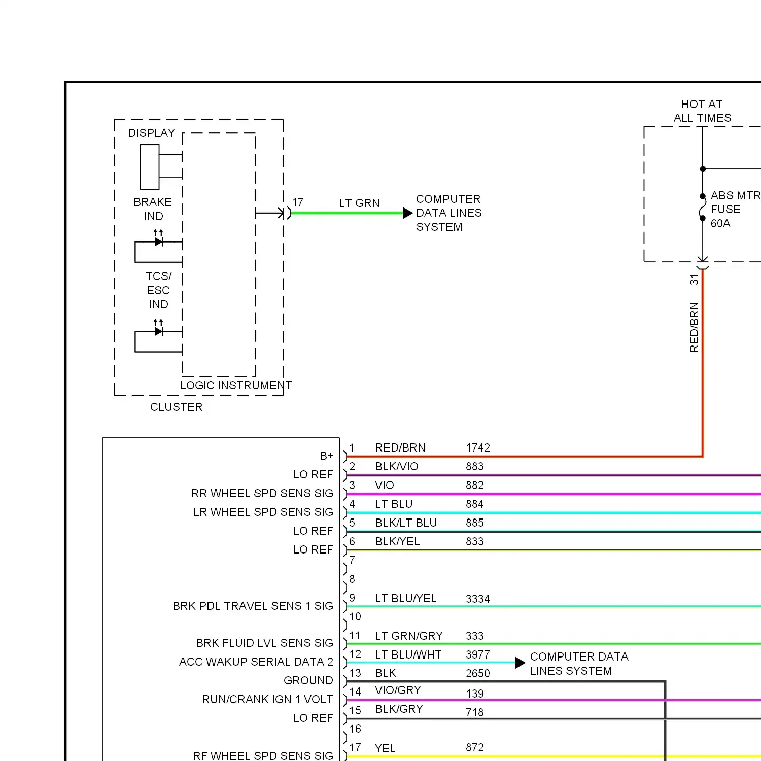Screen dimensions: 761x761
Task: Click circuit number 3334
Action: 478,599
